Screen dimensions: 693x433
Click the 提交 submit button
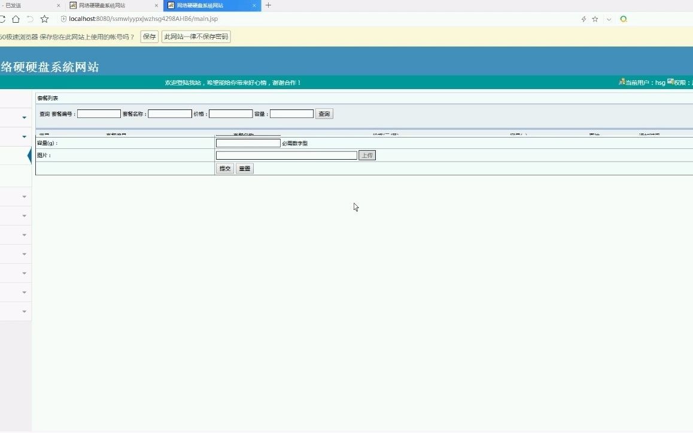pyautogui.click(x=224, y=168)
